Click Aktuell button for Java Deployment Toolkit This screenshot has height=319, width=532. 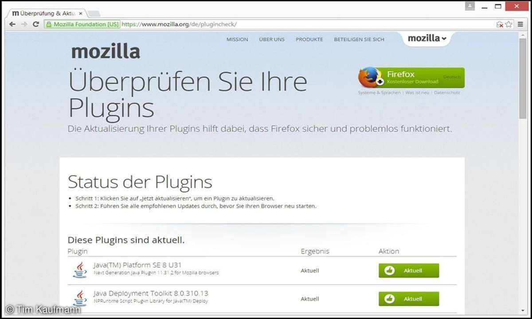pyautogui.click(x=409, y=299)
